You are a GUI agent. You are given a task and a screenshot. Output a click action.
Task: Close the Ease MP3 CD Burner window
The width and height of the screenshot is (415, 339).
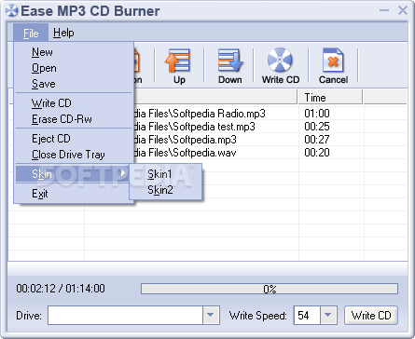[403, 10]
